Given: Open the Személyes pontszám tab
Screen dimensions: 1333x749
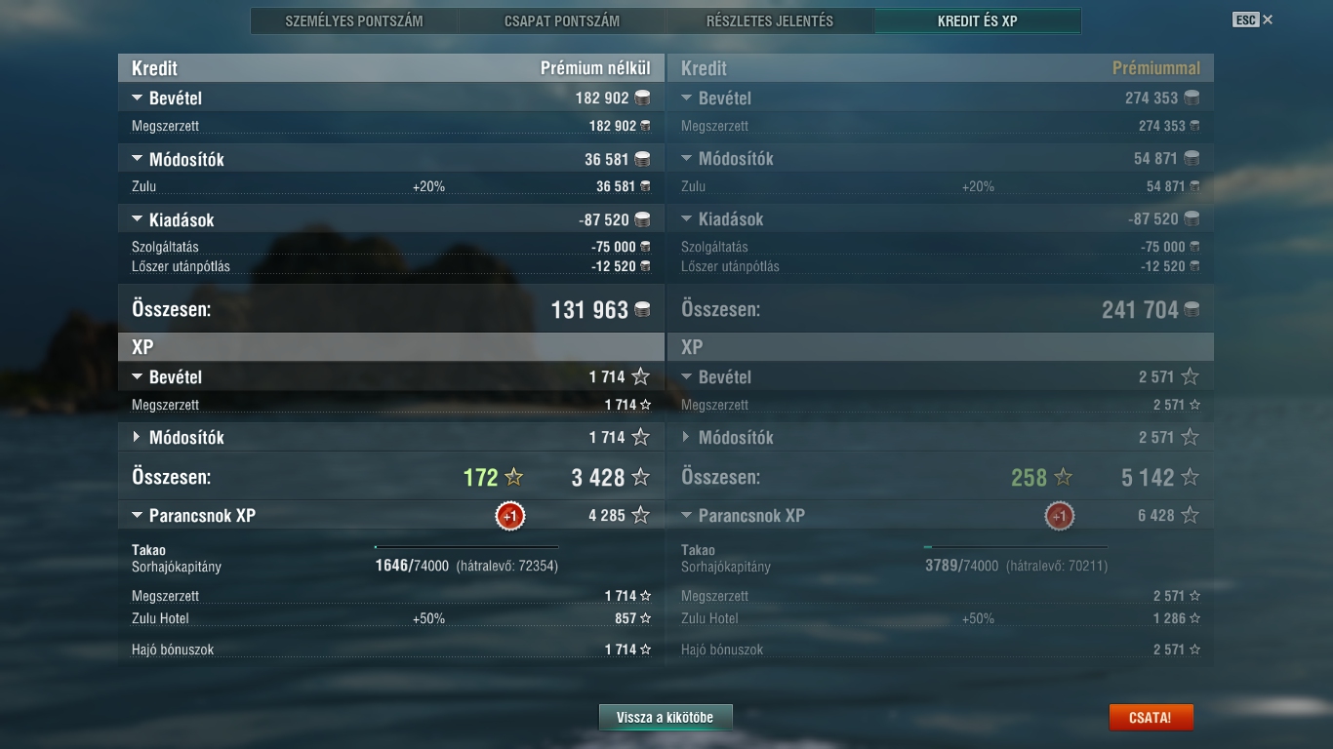Looking at the screenshot, I should [x=354, y=20].
